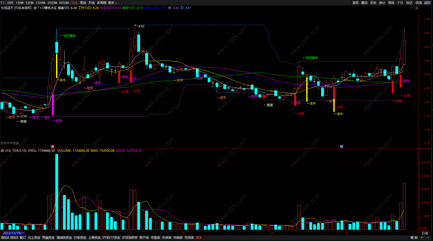Toggle the side panel icon beside price axis

(416, 8)
